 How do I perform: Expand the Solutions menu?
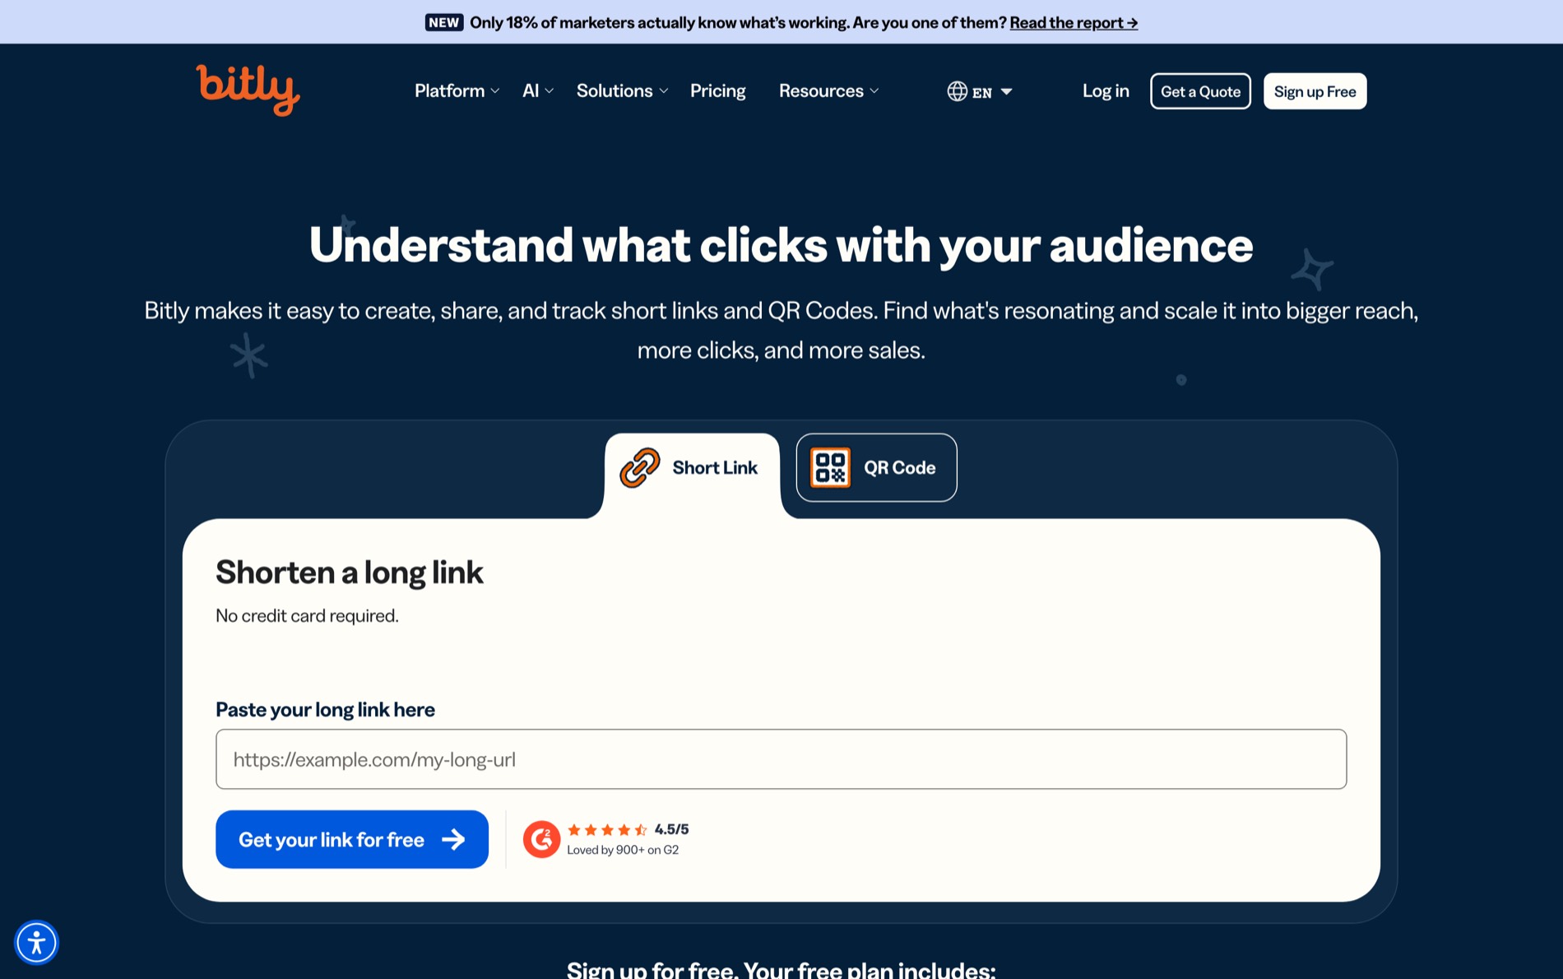pyautogui.click(x=622, y=90)
